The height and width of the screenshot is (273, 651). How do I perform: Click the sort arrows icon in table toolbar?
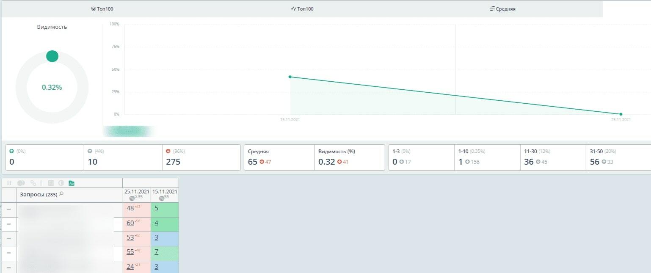tap(9, 183)
